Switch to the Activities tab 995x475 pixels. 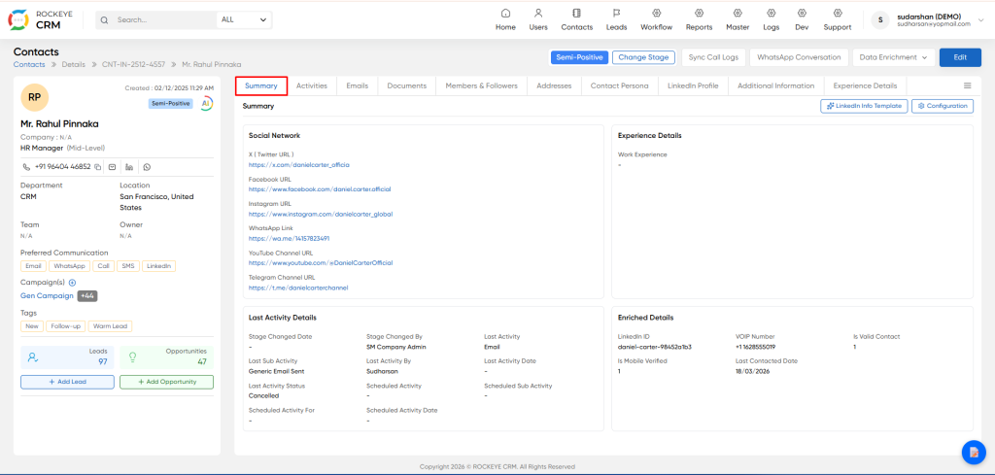coord(312,85)
